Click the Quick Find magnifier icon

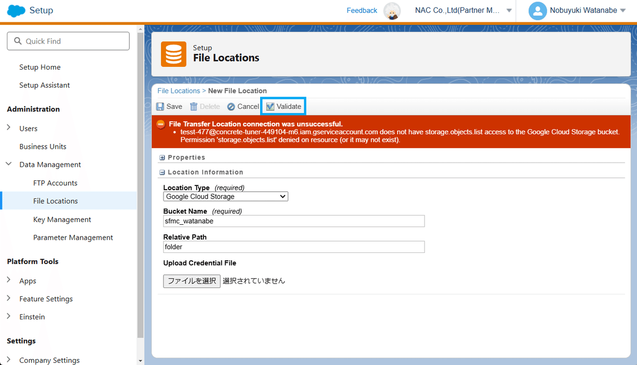pyautogui.click(x=18, y=41)
